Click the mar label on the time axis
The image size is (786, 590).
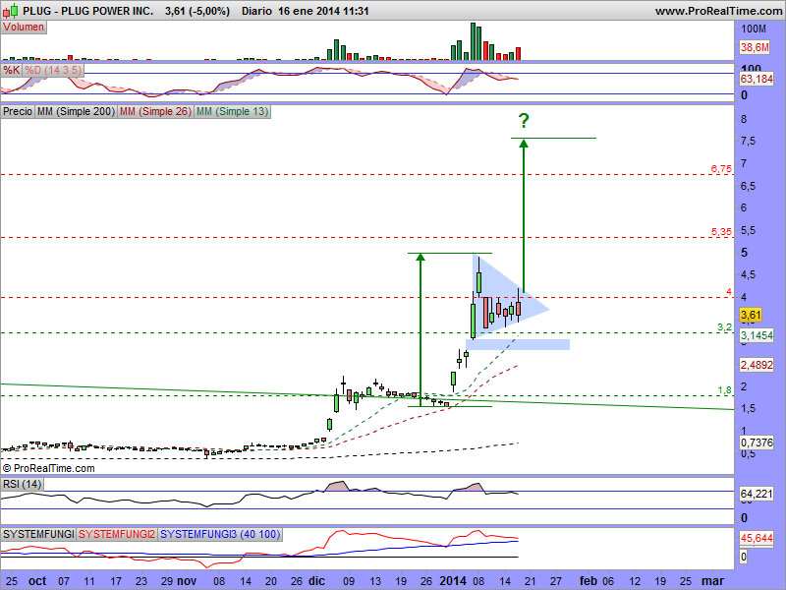point(712,581)
